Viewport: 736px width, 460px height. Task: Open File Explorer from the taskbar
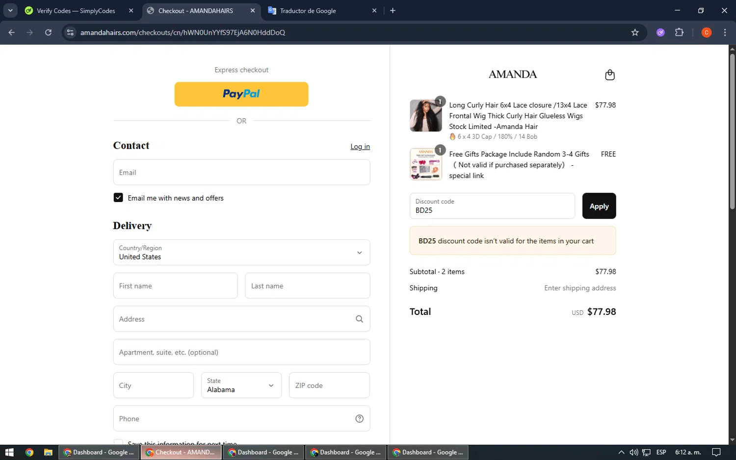48,452
